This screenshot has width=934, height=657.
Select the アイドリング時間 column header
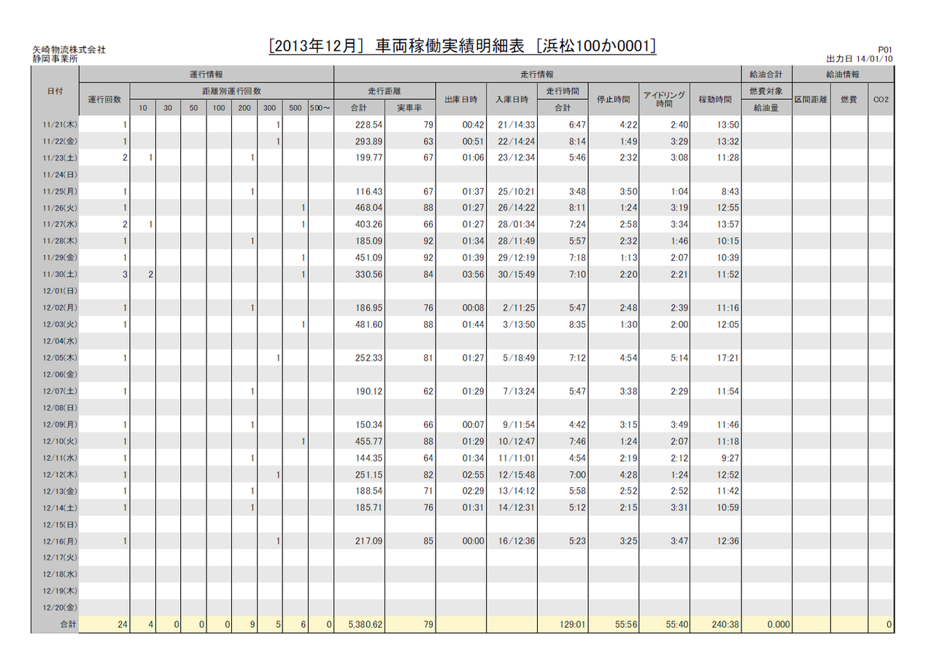(664, 100)
